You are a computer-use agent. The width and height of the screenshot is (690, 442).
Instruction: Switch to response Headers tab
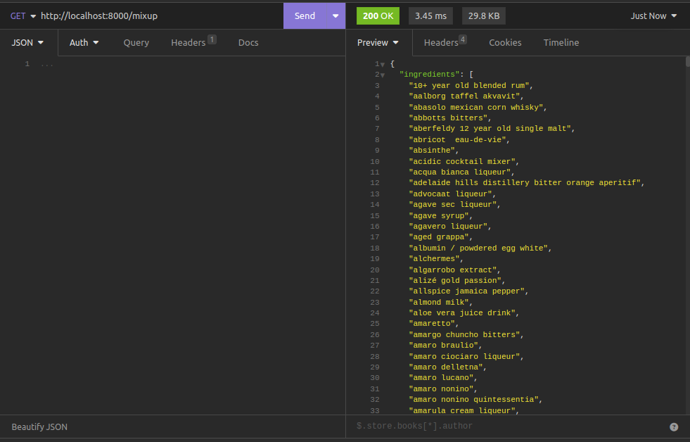[441, 42]
